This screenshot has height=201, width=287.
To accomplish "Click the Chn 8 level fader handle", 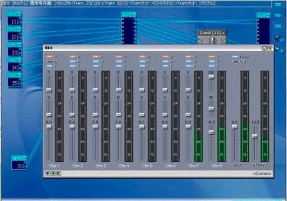I will [211, 132].
